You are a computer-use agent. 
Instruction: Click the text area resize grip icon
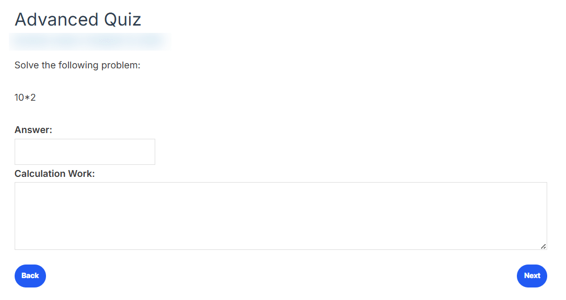(x=543, y=246)
